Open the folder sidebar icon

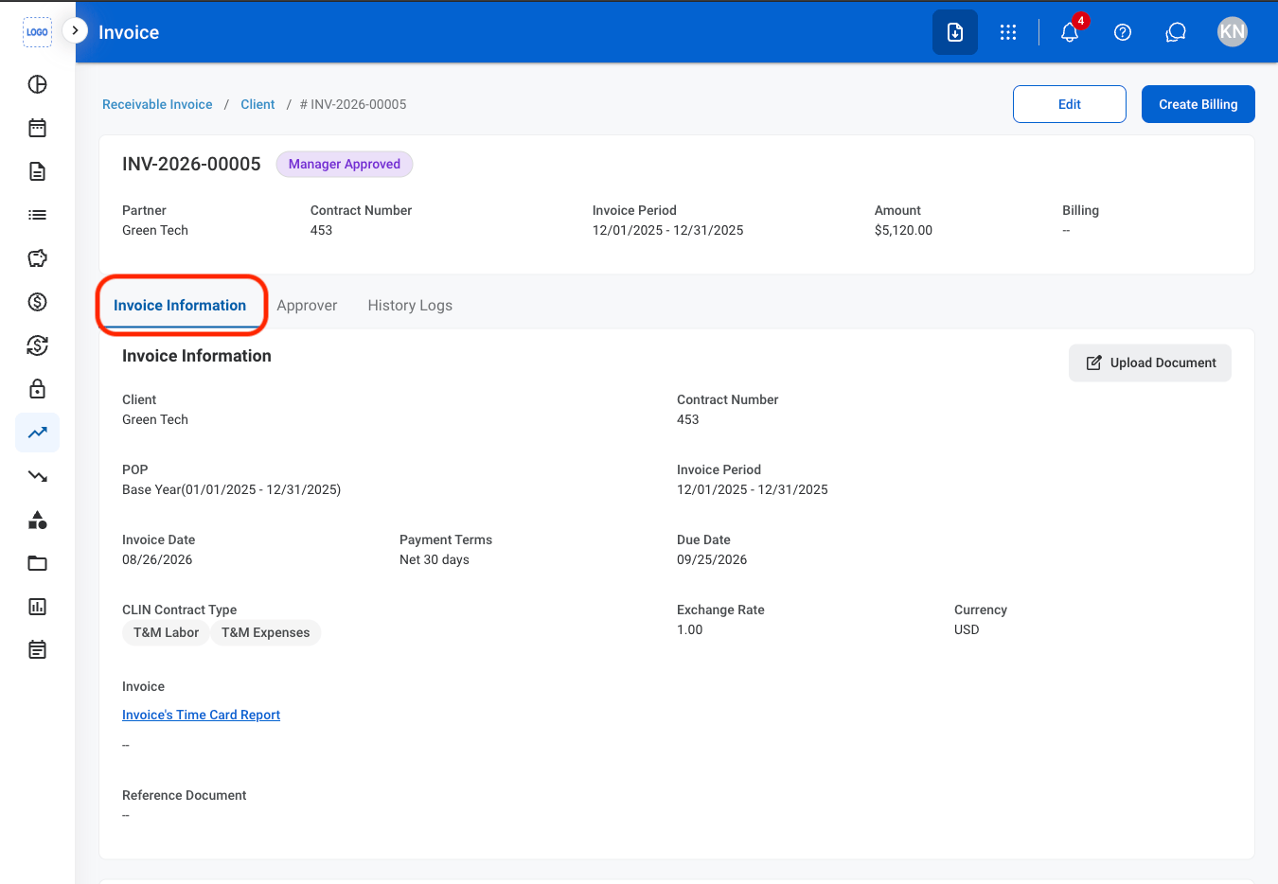tap(37, 563)
